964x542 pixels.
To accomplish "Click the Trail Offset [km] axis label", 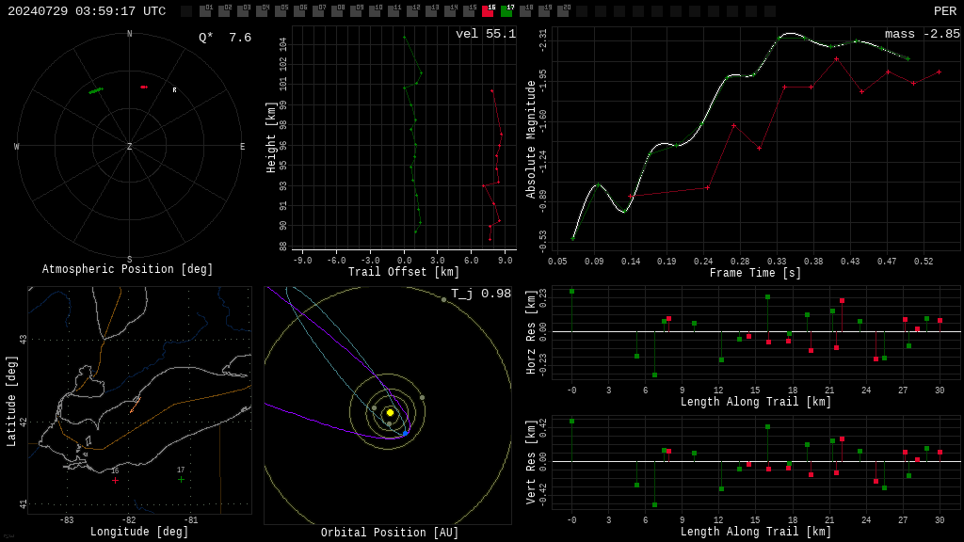I will tap(403, 272).
